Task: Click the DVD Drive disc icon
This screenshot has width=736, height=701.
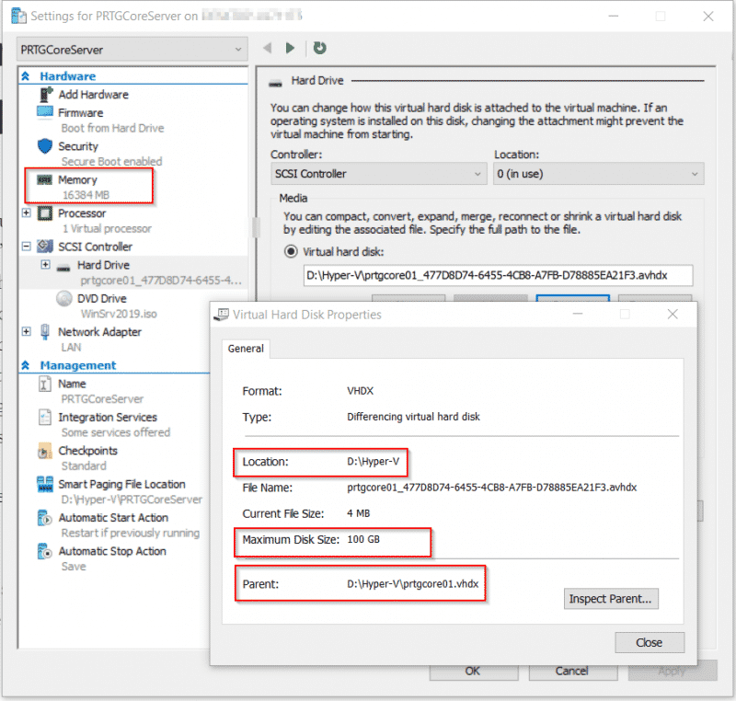Action: tap(63, 298)
